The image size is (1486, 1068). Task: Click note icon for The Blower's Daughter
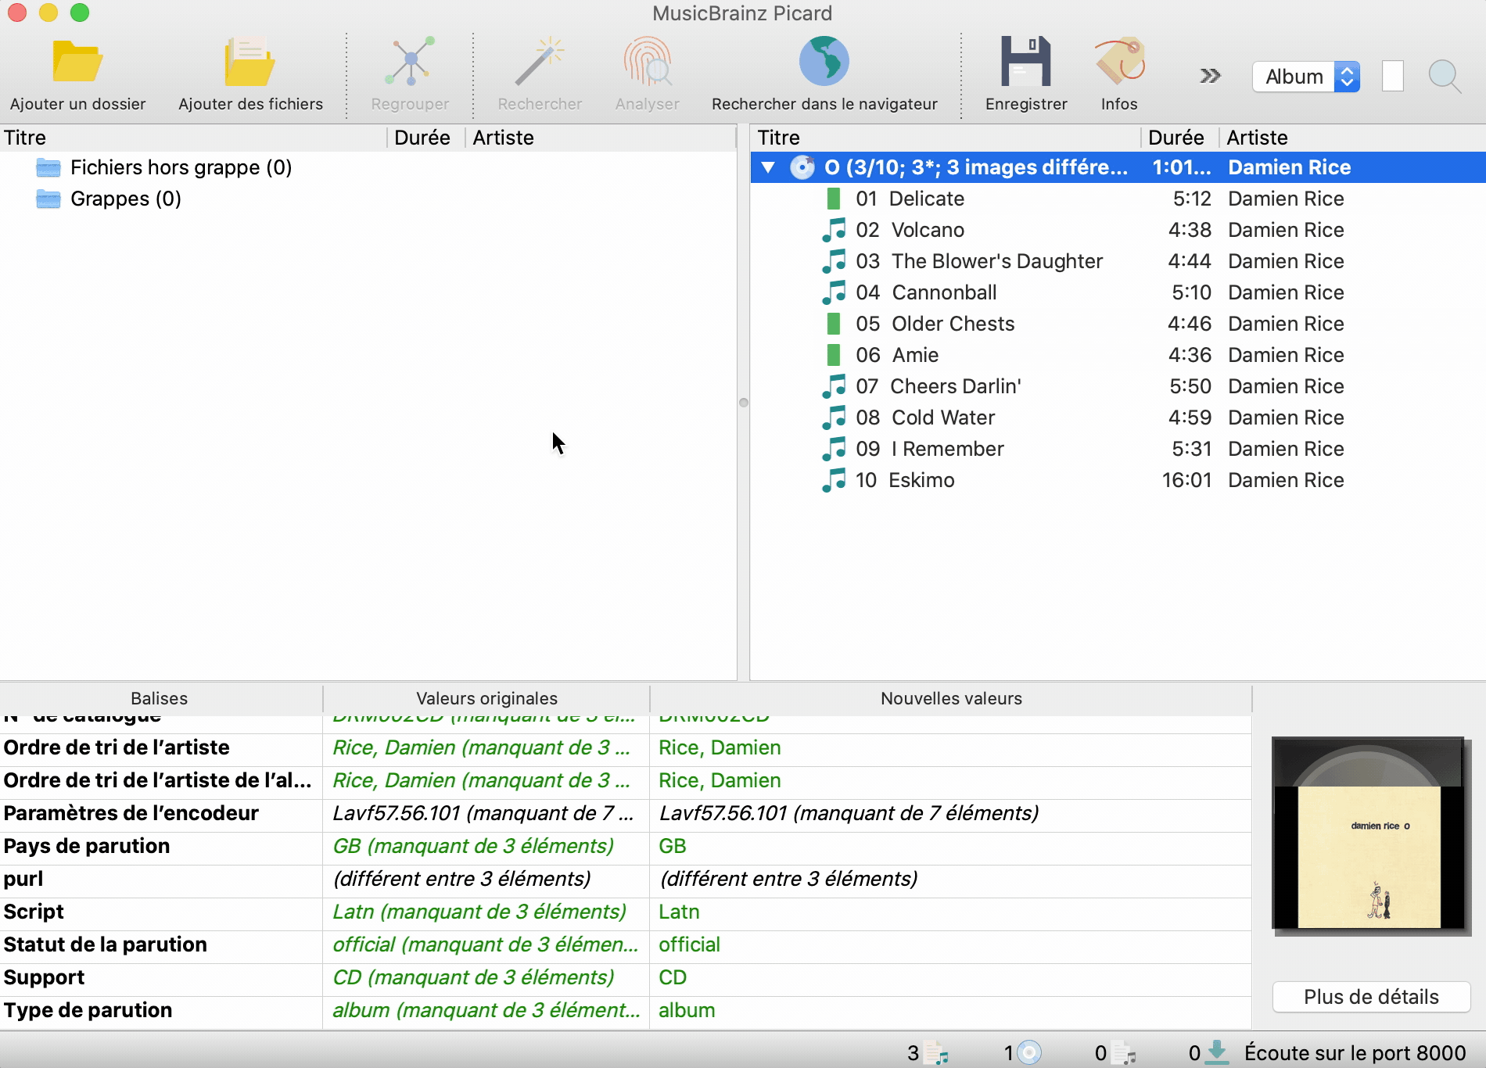pyautogui.click(x=834, y=261)
